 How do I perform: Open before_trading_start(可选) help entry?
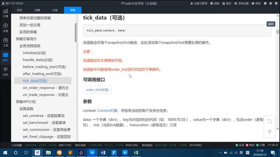[x=44, y=67]
